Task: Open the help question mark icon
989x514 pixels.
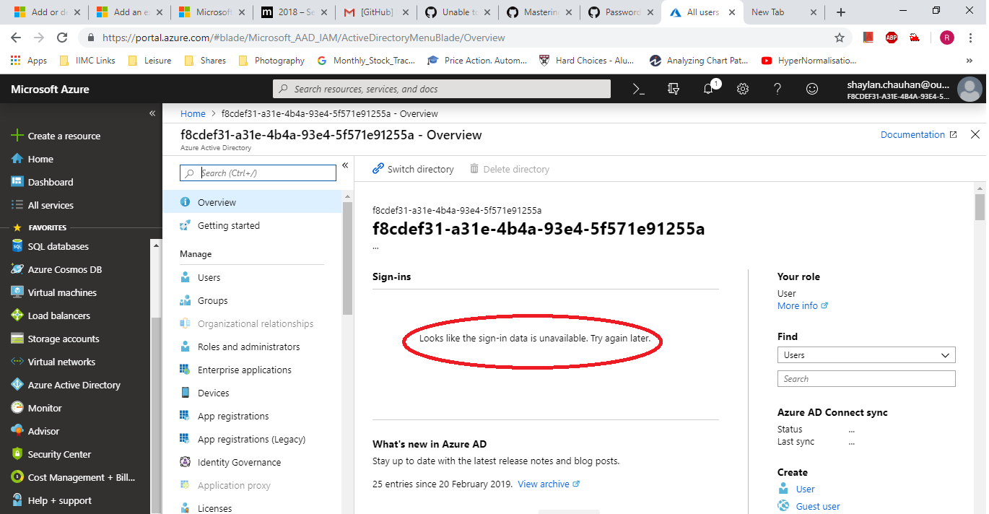Action: (777, 89)
